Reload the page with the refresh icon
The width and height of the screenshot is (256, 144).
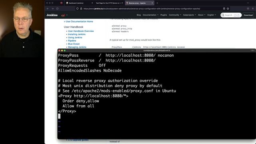point(58,9)
